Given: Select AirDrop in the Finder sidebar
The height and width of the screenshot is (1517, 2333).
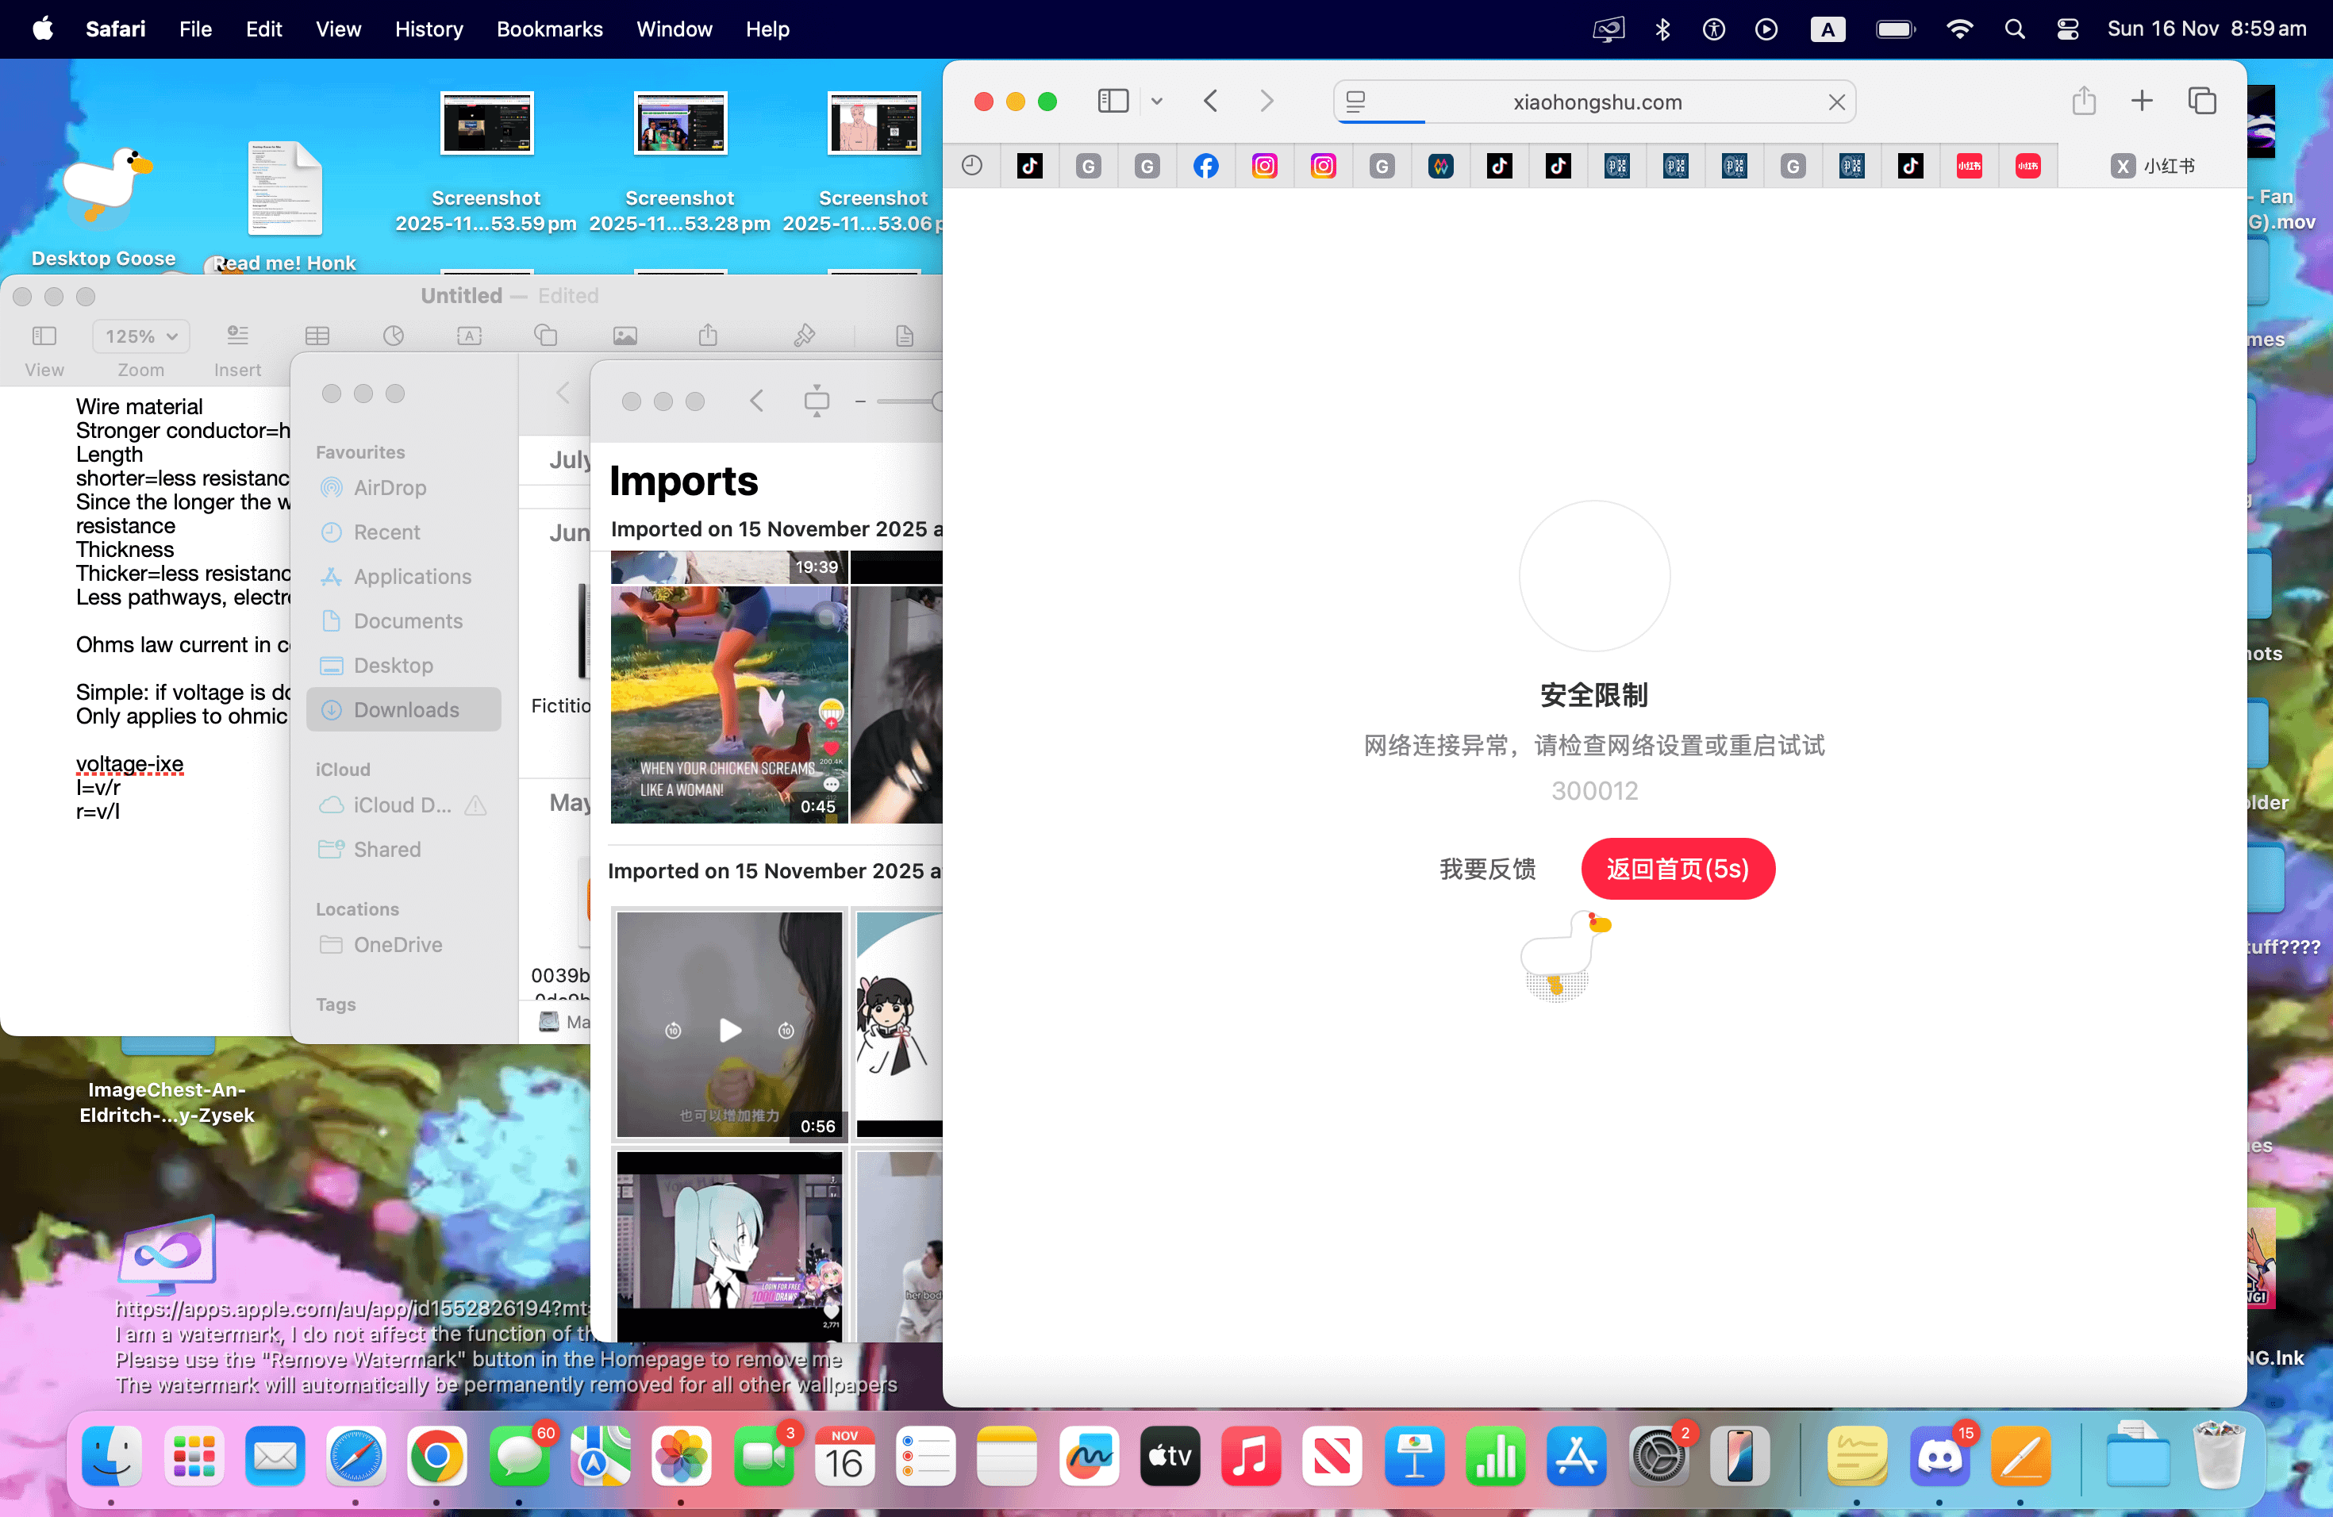Looking at the screenshot, I should tap(403, 487).
